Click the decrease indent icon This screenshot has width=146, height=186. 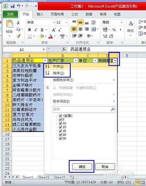point(74,36)
